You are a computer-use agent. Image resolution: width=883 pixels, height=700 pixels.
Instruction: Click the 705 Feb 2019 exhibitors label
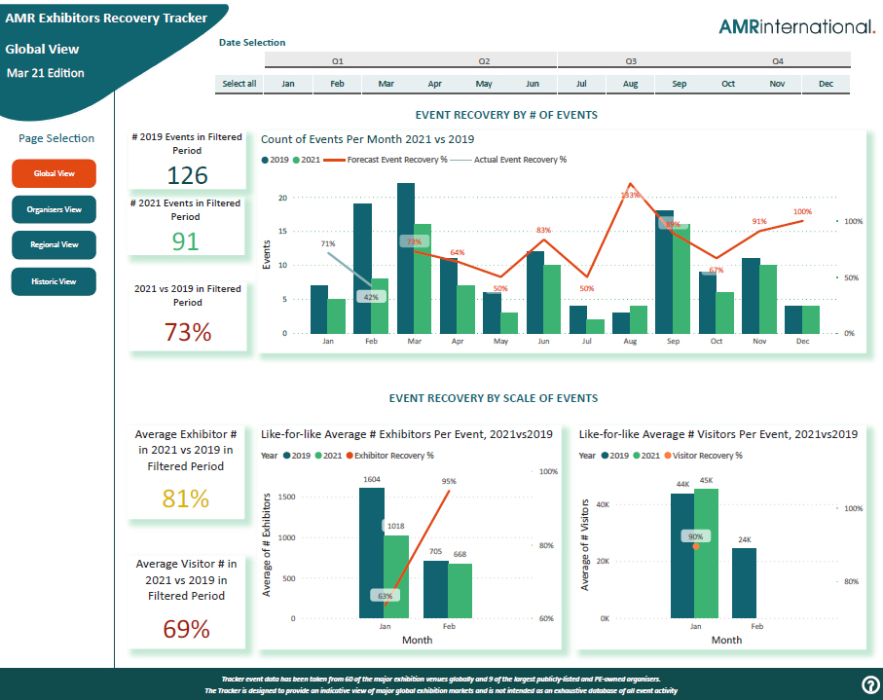click(x=435, y=551)
